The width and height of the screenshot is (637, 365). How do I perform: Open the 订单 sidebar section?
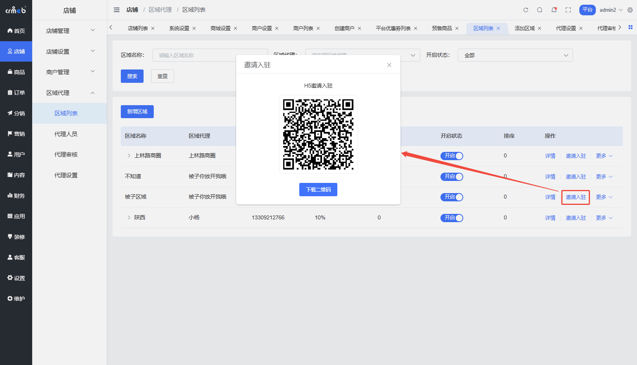(x=16, y=93)
